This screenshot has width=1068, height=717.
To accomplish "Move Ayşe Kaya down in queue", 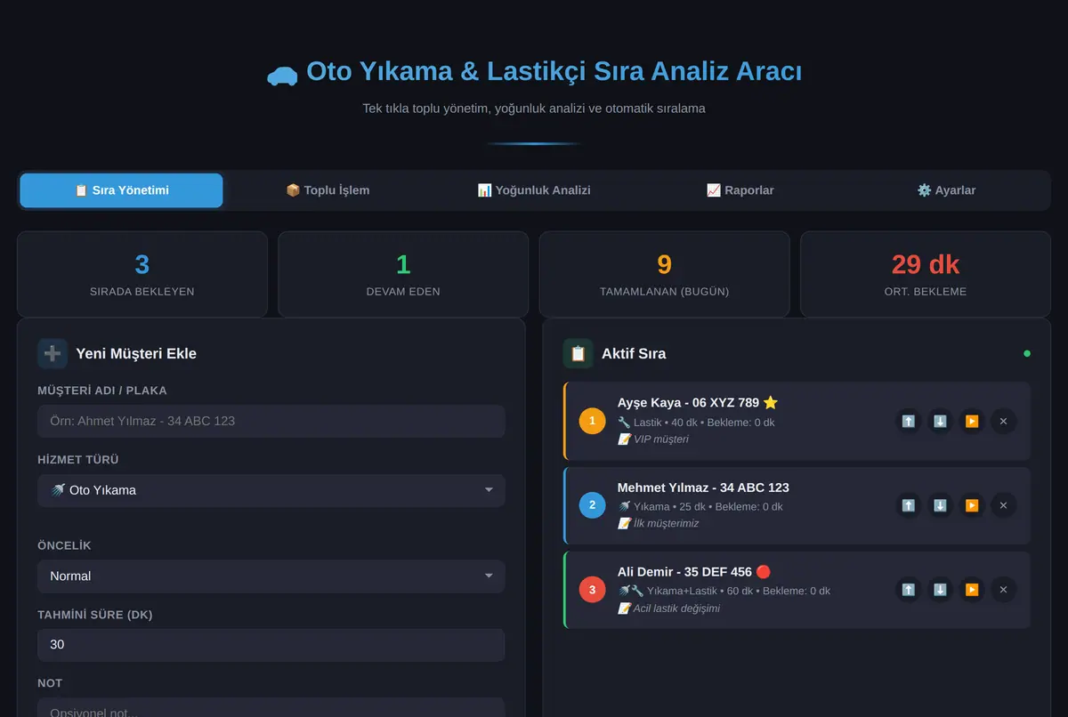I will pos(940,422).
